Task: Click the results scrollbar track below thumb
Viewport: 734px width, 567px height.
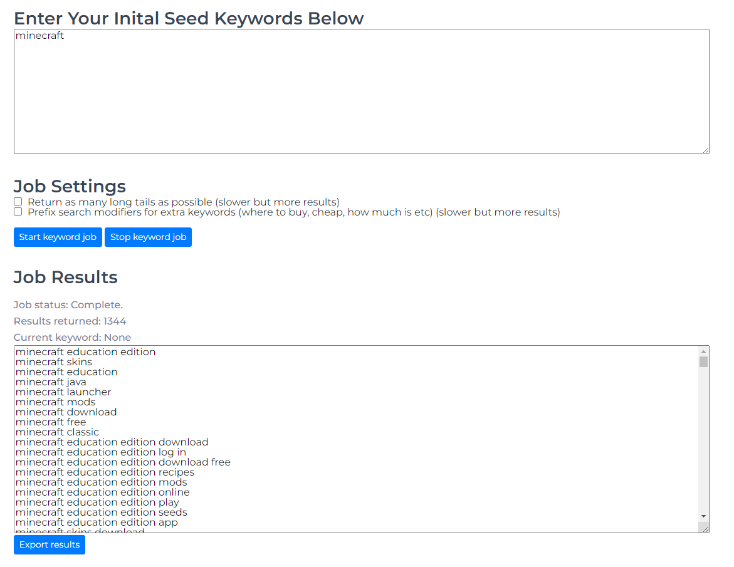Action: pos(703,440)
